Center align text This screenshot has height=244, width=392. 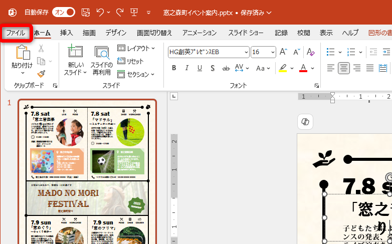344,68
